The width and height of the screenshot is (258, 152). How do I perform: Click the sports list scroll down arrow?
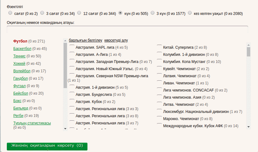65,128
